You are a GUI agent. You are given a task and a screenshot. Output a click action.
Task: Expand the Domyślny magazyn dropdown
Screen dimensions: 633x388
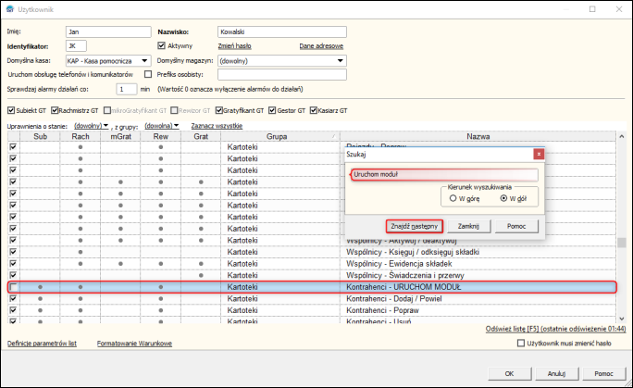click(341, 59)
